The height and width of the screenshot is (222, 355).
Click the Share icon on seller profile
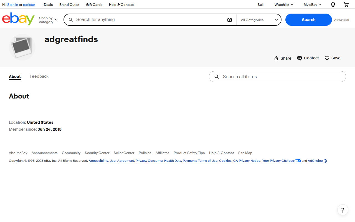coord(276,58)
